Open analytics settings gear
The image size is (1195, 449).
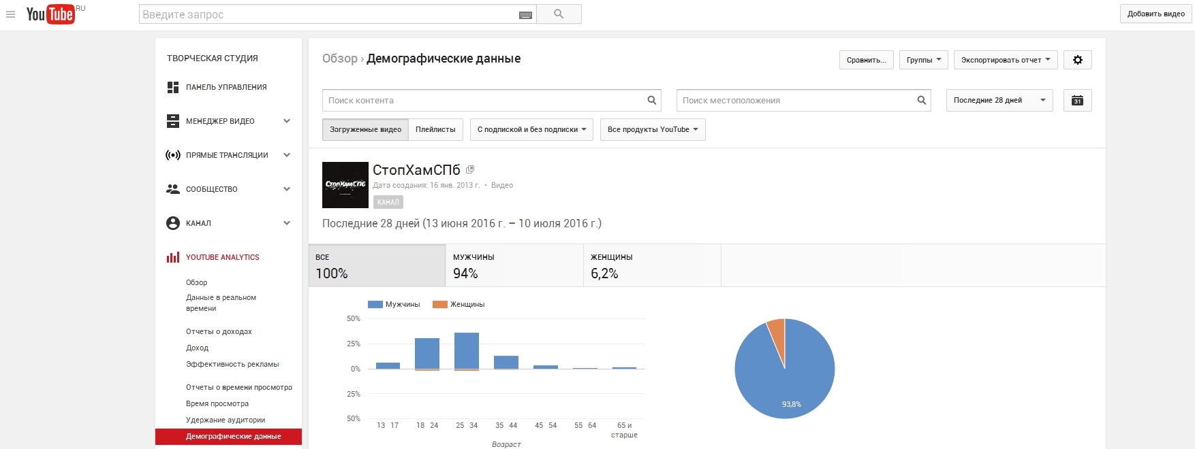[1078, 60]
